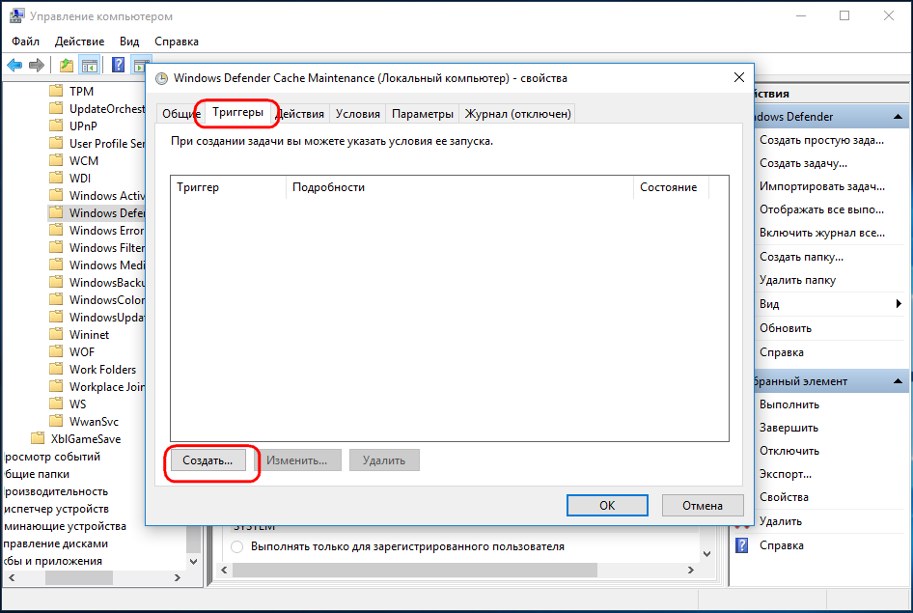Screen dimensions: 913x613
Task: Click the folder icon next to WwanSvc
Action: pyautogui.click(x=56, y=421)
